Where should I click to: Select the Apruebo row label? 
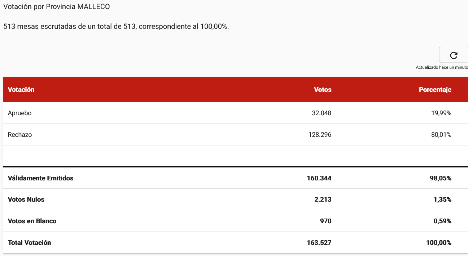pyautogui.click(x=20, y=113)
